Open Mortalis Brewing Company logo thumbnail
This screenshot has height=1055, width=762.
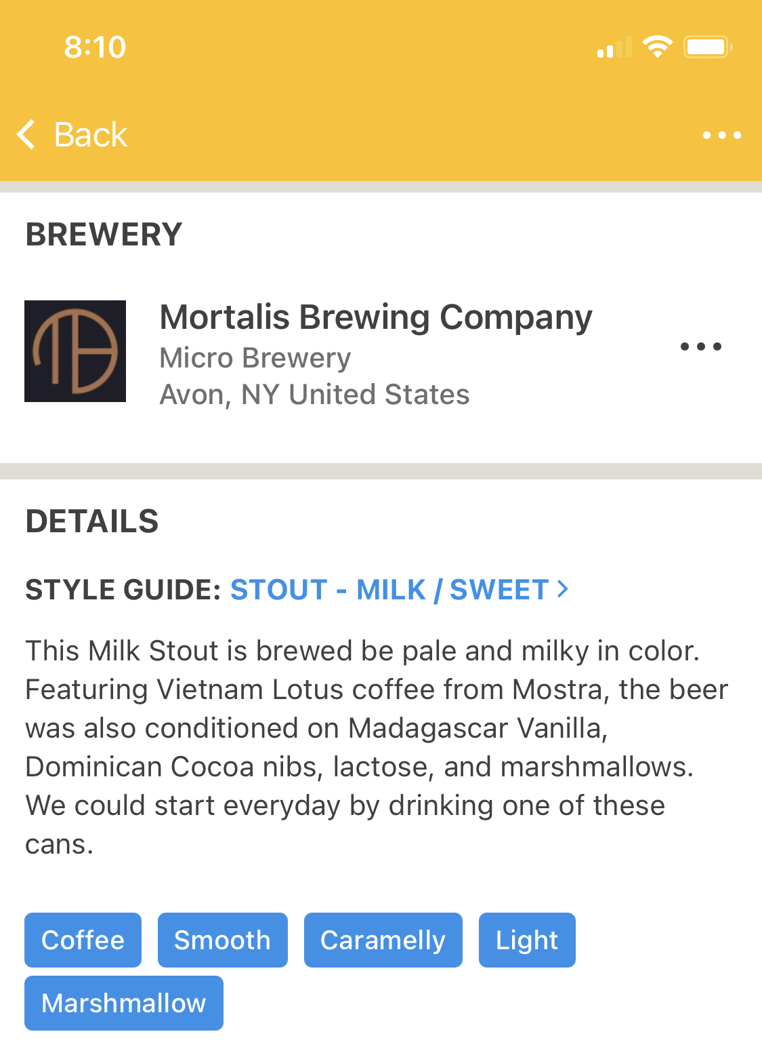(75, 351)
